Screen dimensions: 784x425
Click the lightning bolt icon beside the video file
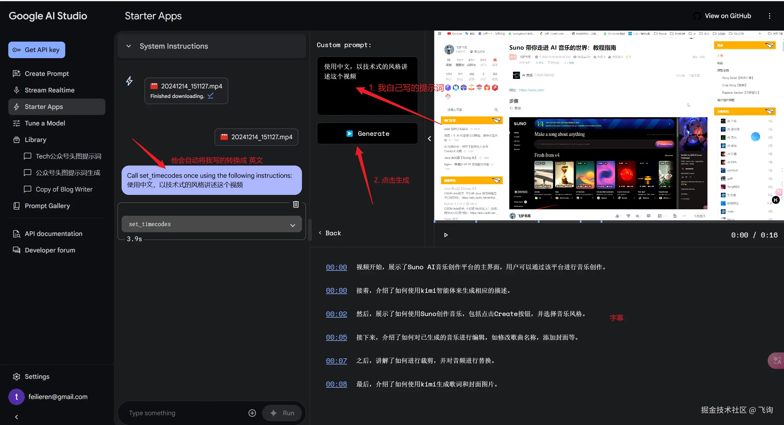pyautogui.click(x=129, y=81)
